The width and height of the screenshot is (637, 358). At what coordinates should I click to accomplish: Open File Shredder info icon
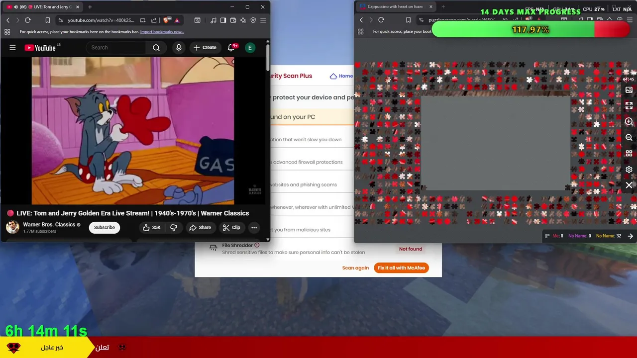point(257,245)
